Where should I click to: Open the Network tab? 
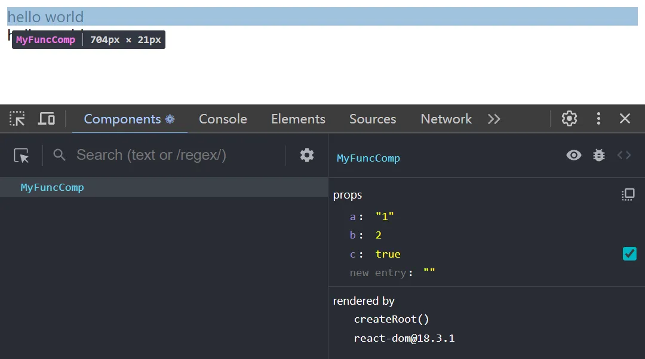[446, 119]
